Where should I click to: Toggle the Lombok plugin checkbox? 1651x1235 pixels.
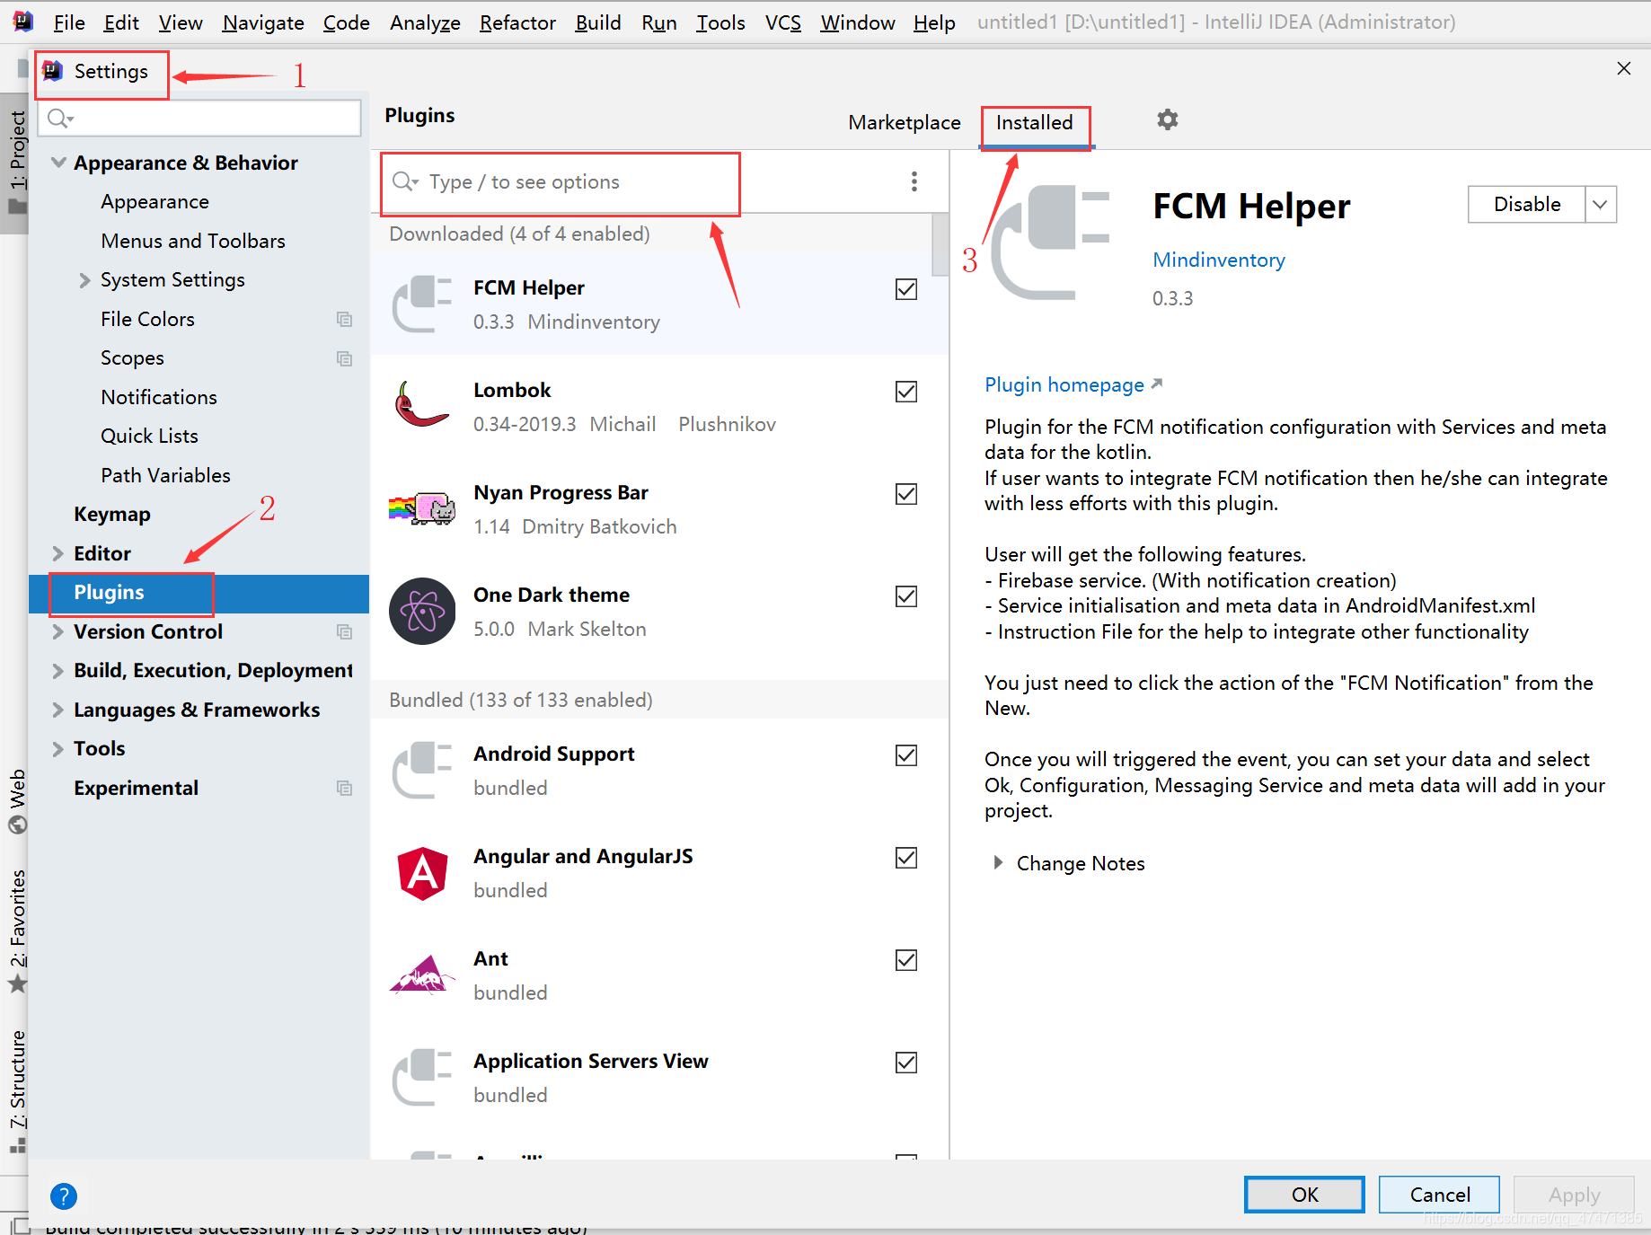point(906,392)
